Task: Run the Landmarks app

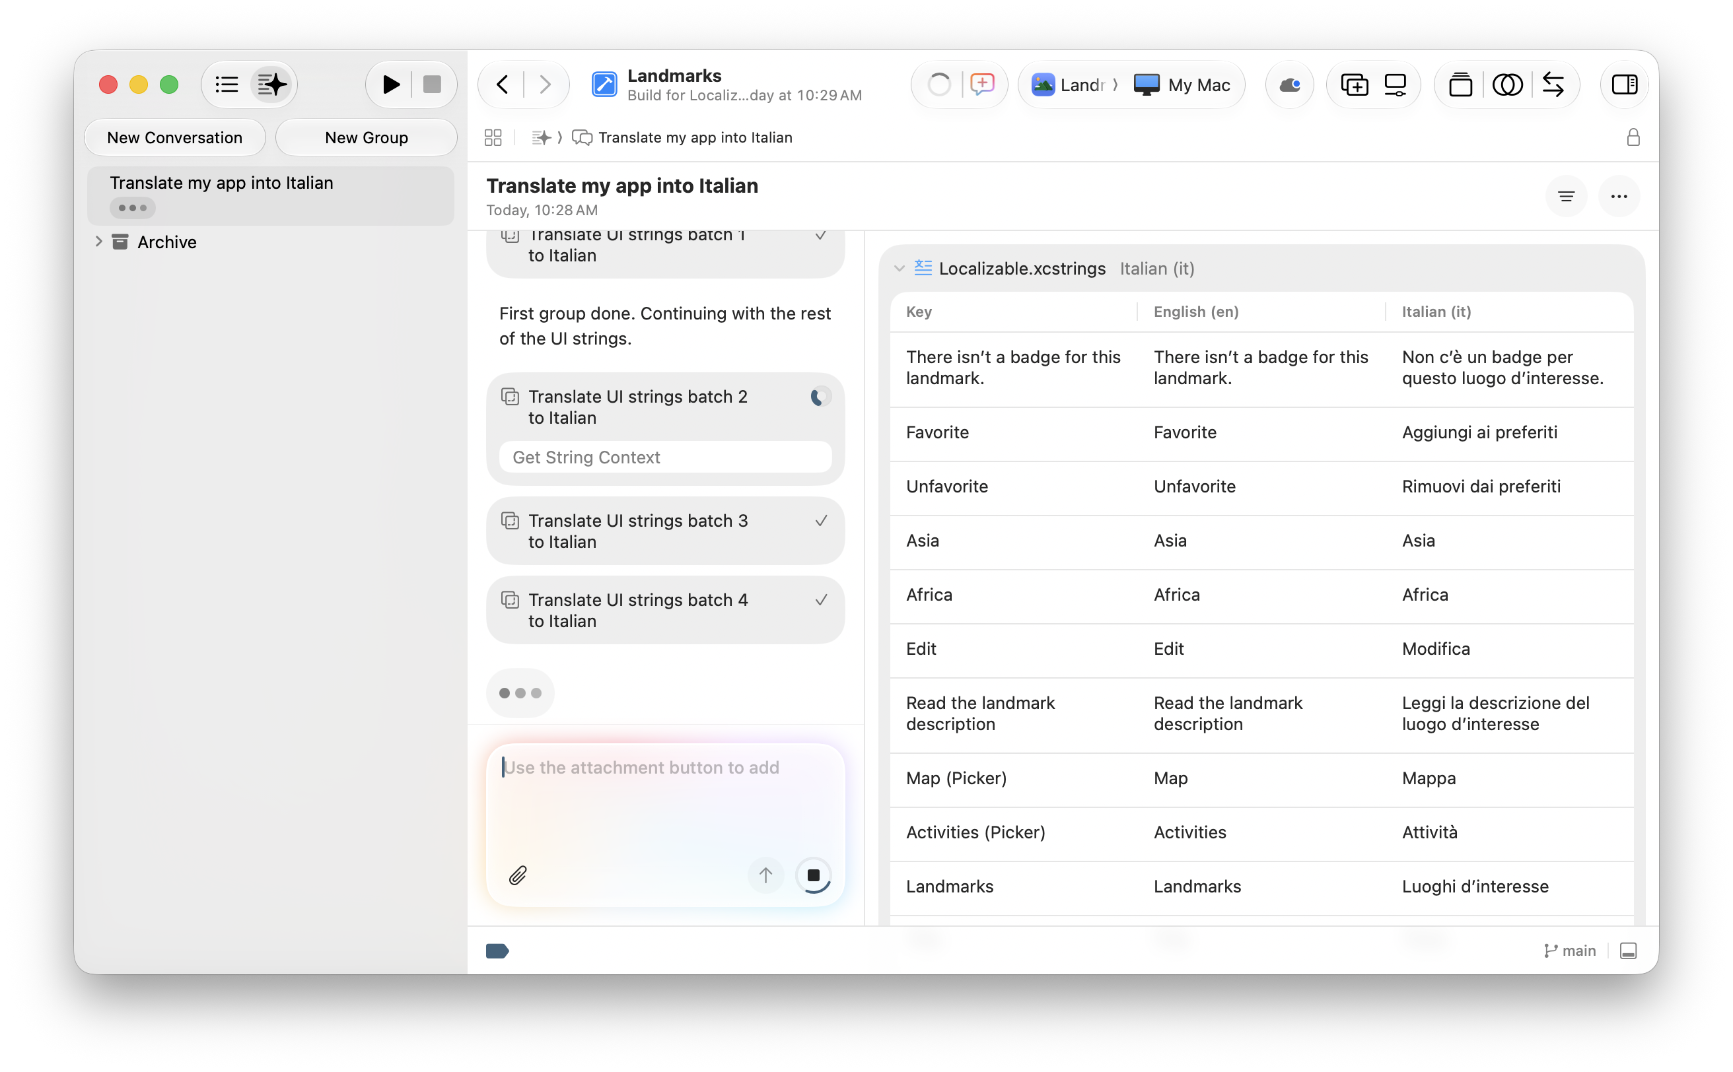Action: [390, 84]
